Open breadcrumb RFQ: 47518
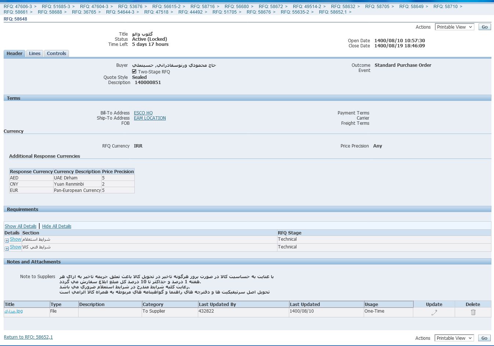This screenshot has width=494, height=346. pyautogui.click(x=156, y=12)
